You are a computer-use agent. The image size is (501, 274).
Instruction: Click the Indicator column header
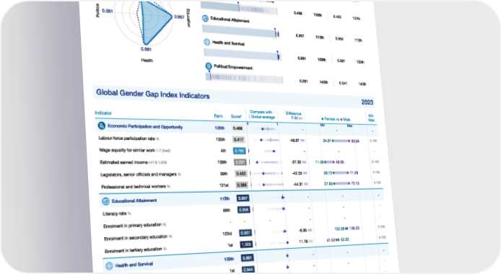tap(103, 113)
